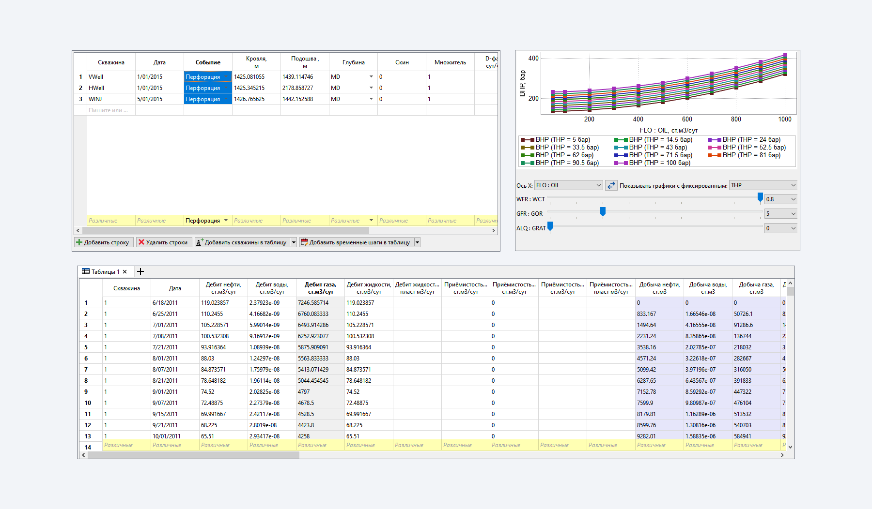The width and height of the screenshot is (872, 509).
Task: Open the Ось X FLO : OIL combo box
Action: [569, 185]
